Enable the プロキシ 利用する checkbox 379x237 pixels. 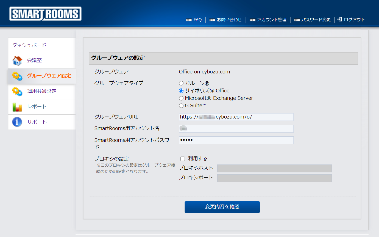point(183,159)
